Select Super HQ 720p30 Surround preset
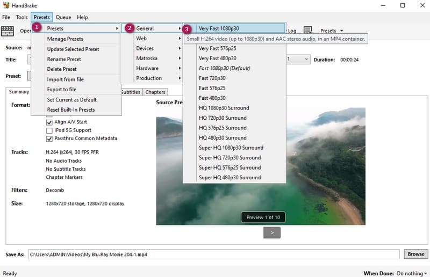The width and height of the screenshot is (430, 277). click(x=234, y=157)
